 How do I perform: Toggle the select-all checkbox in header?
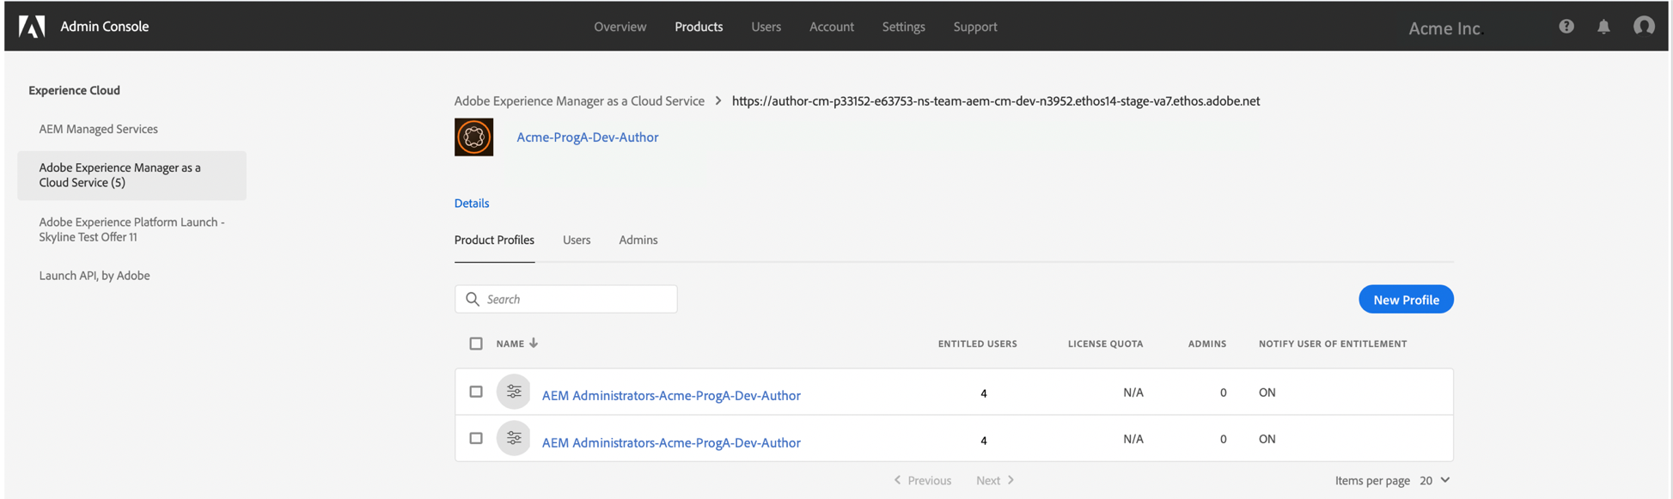click(x=476, y=344)
